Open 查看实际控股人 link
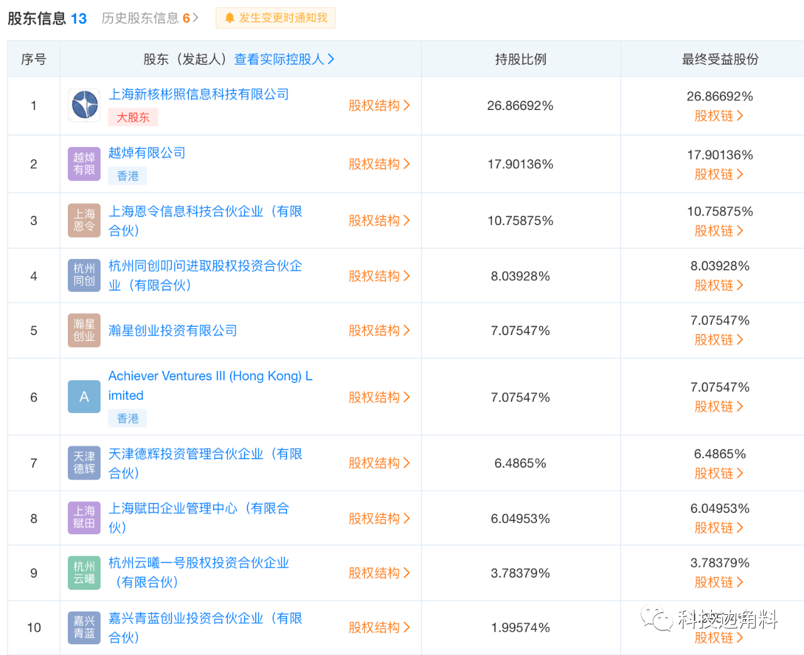The width and height of the screenshot is (804, 655). click(285, 59)
